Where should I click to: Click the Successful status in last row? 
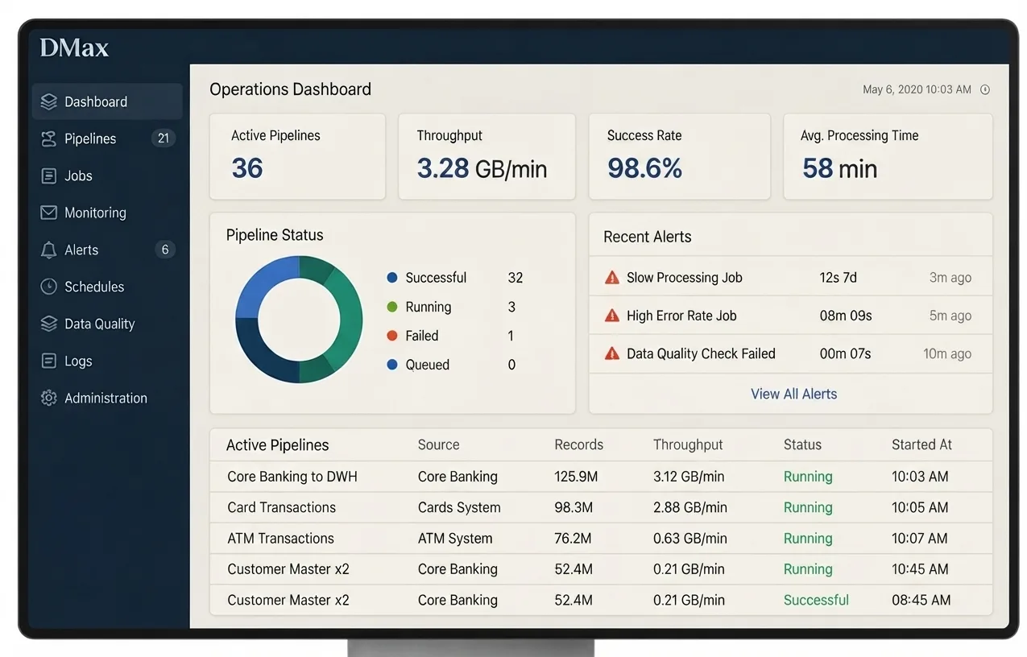(816, 600)
